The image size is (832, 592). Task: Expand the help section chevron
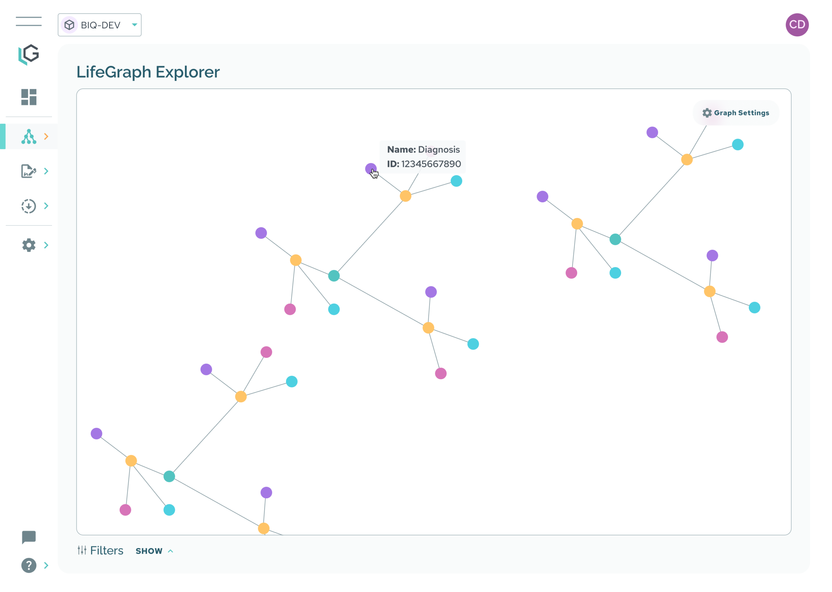46,565
